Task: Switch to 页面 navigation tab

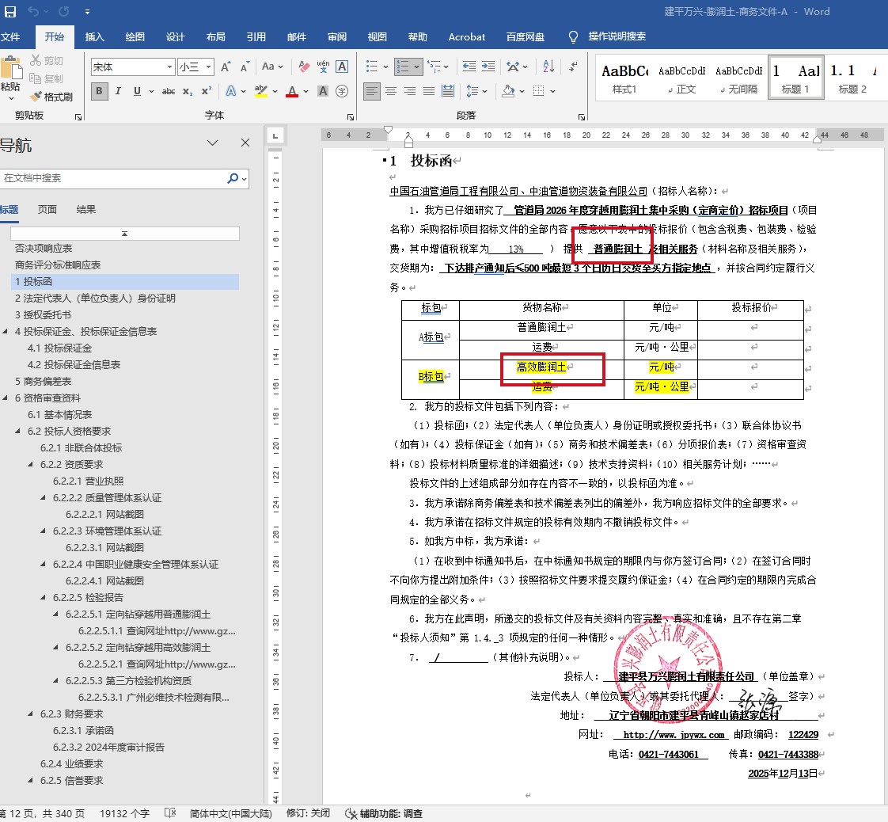Action: [47, 210]
